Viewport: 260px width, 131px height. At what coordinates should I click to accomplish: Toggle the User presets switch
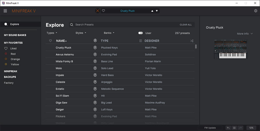(140, 33)
